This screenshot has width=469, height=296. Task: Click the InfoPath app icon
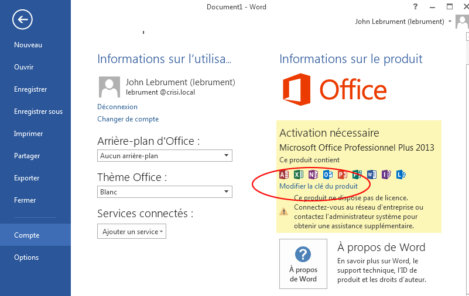(x=386, y=174)
